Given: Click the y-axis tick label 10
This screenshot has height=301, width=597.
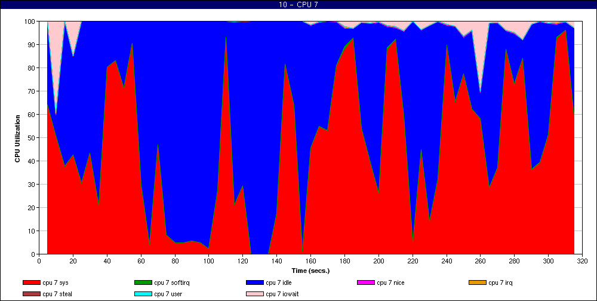Looking at the screenshot, I should pos(32,231).
